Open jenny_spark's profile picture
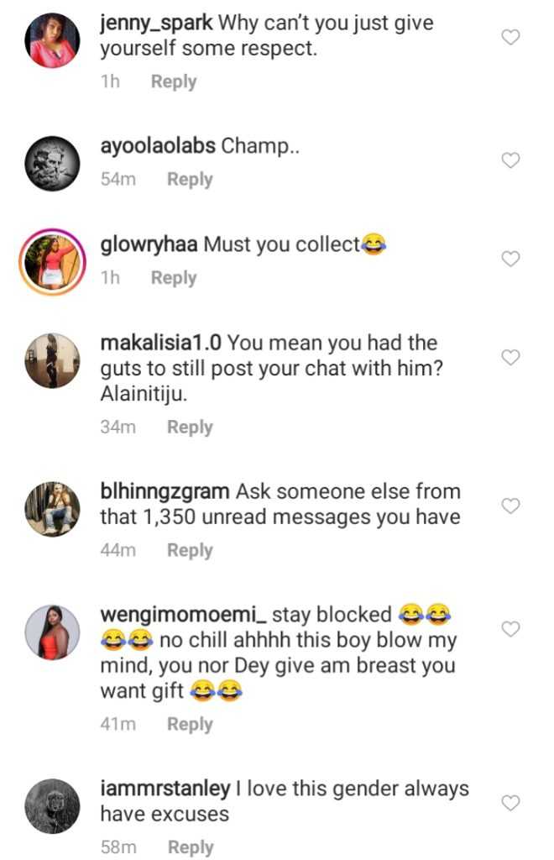This screenshot has height=860, width=554. click(x=52, y=40)
